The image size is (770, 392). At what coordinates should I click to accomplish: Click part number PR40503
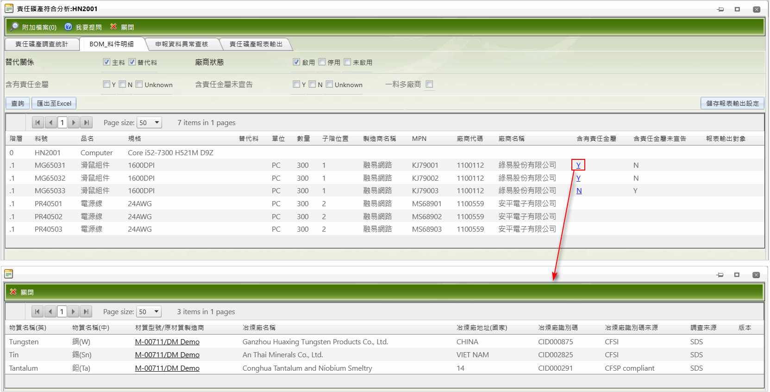pyautogui.click(x=48, y=229)
